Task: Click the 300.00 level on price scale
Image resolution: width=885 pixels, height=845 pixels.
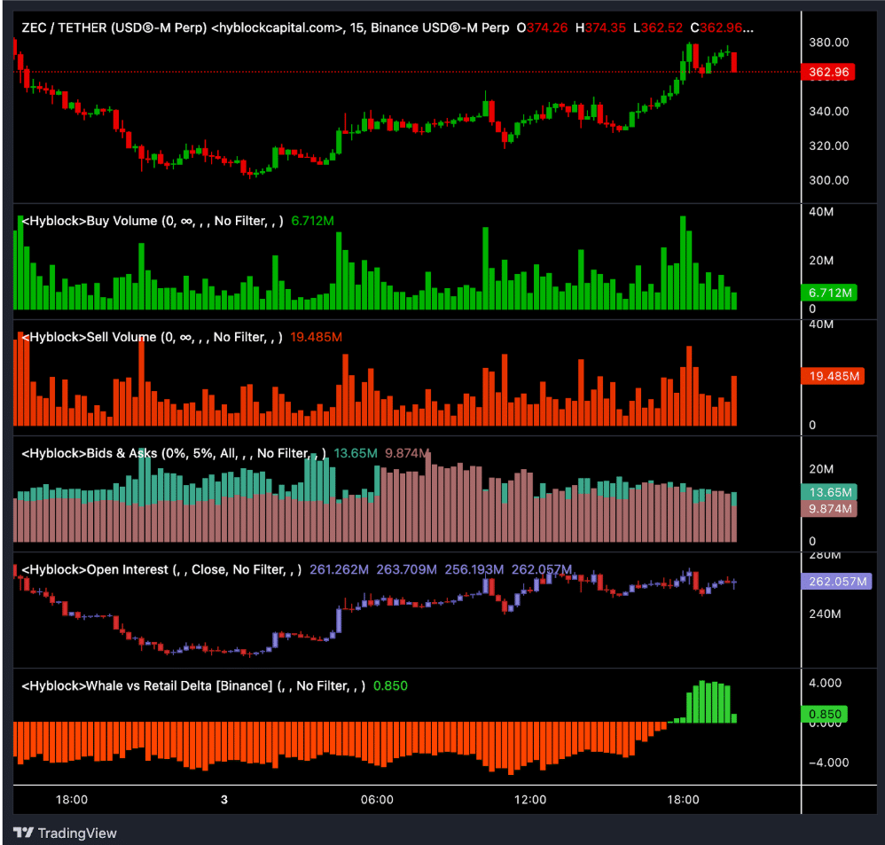Action: click(x=829, y=180)
